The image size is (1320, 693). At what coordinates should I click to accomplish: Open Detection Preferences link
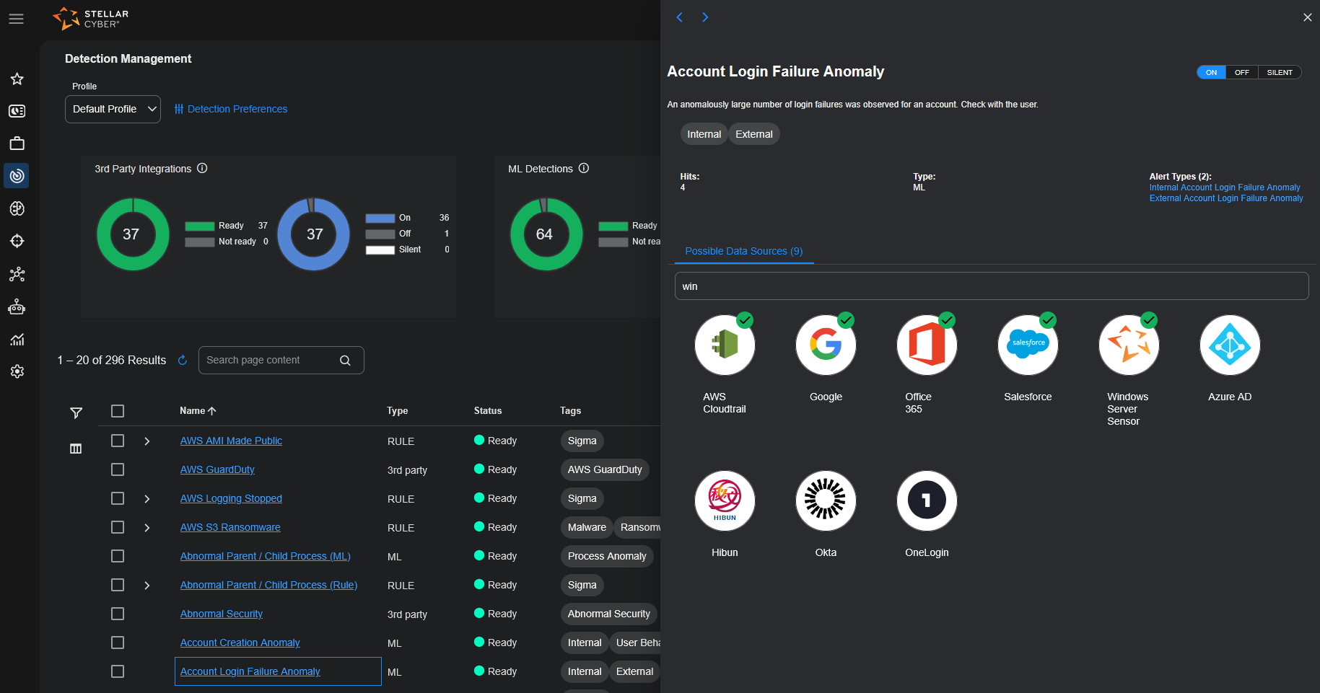[230, 109]
